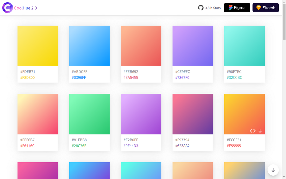The image size is (286, 179).
Task: Select the pink #FFF6B7 gradient swatch
Action: tap(38, 114)
